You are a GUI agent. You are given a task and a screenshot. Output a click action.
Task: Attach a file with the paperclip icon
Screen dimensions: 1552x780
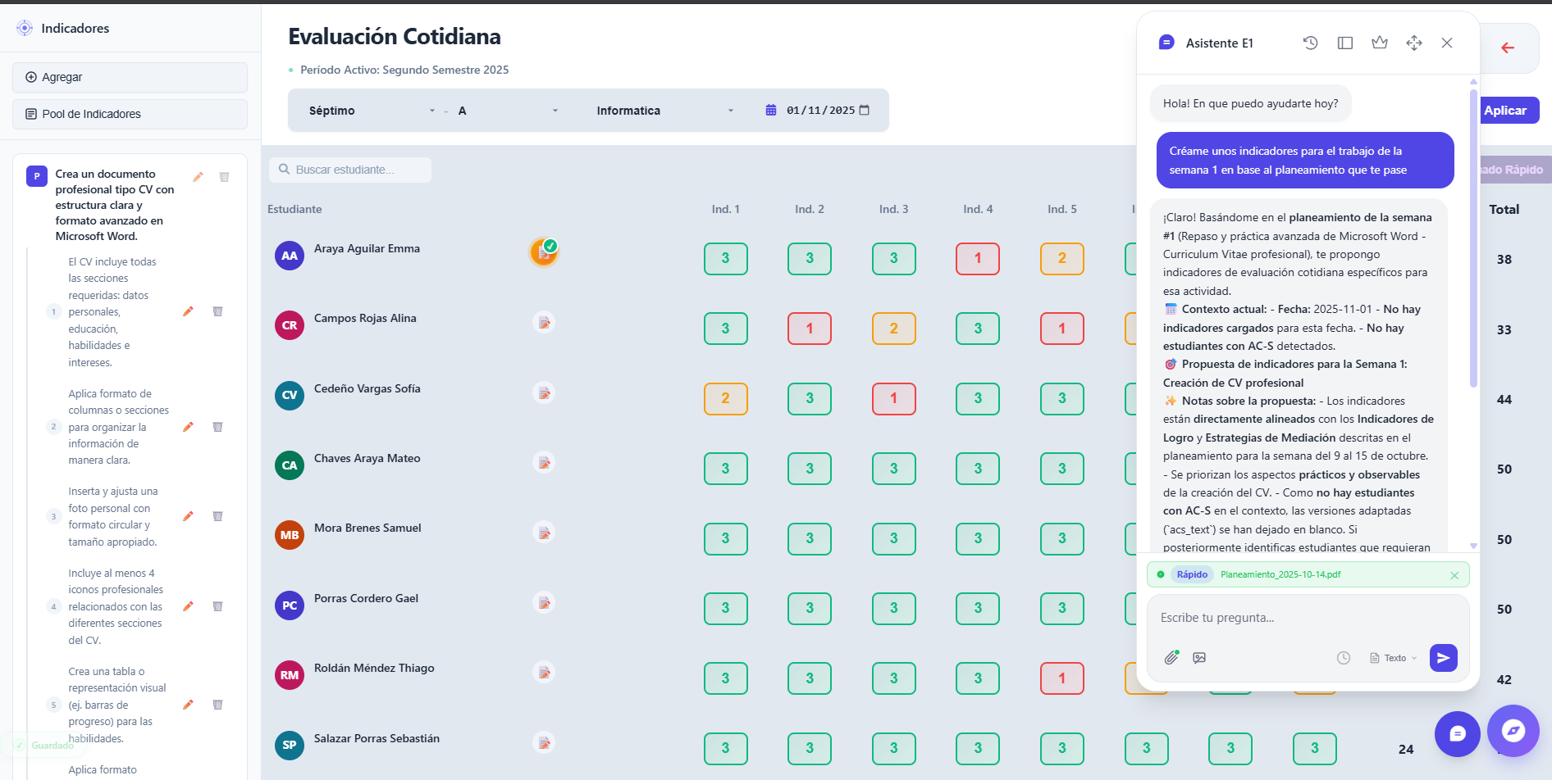click(x=1171, y=658)
